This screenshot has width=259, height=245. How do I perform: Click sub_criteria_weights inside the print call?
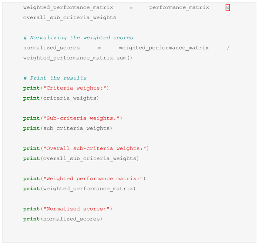click(x=76, y=128)
